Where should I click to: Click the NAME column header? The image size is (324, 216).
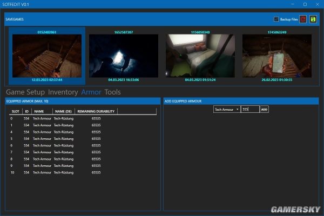pos(42,111)
